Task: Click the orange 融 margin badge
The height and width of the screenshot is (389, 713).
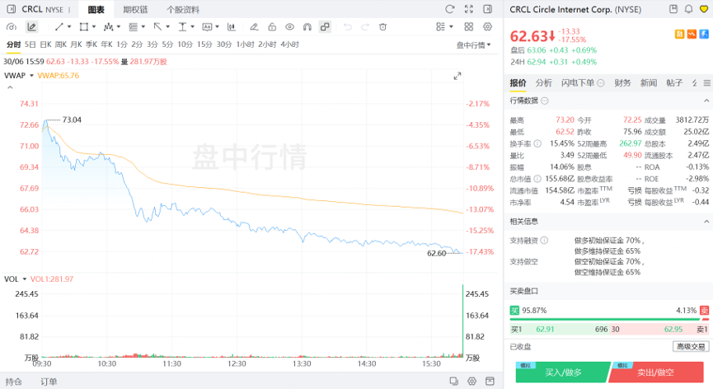Action: pyautogui.click(x=679, y=34)
